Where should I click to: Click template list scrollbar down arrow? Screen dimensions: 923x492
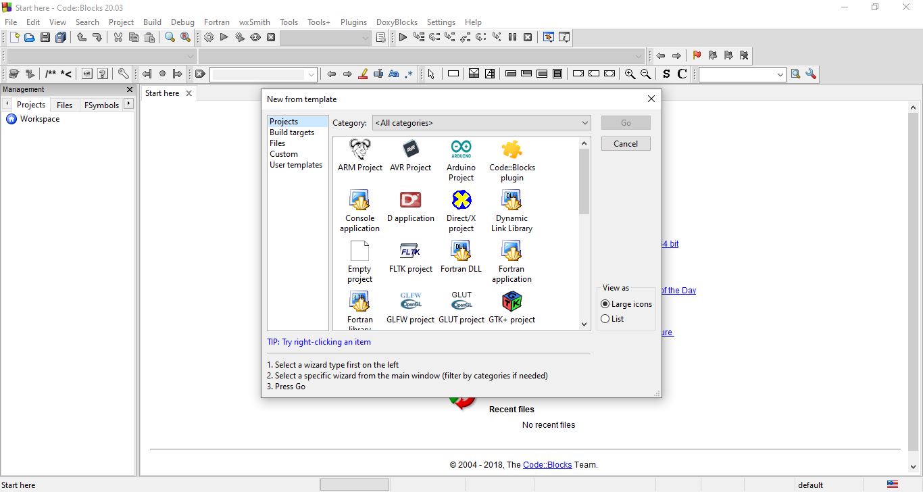click(x=584, y=324)
